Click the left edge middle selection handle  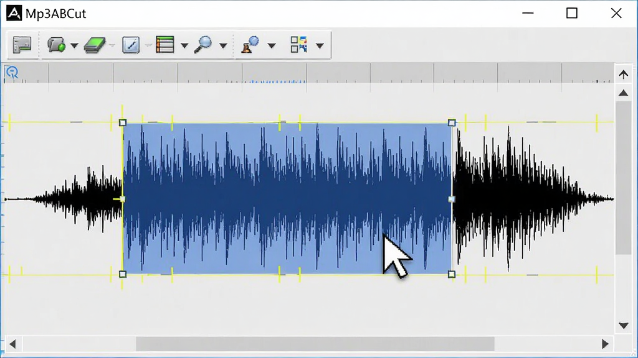tap(123, 199)
